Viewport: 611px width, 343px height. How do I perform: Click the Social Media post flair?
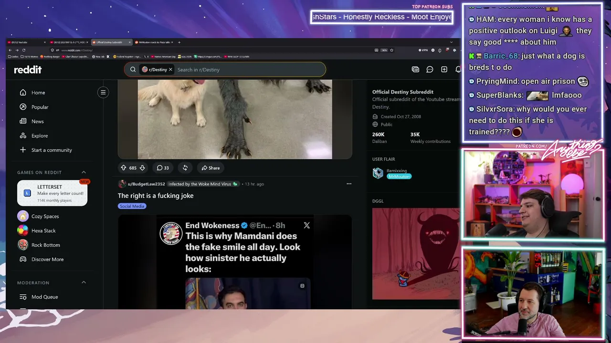[132, 206]
